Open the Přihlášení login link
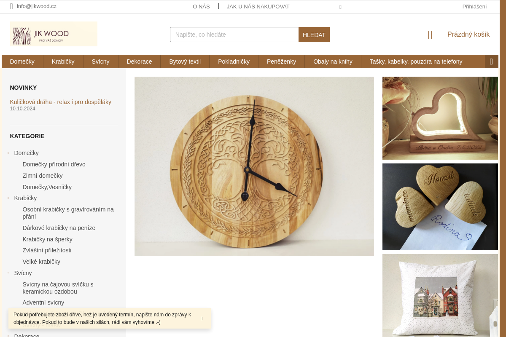The width and height of the screenshot is (506, 337). tap(474, 6)
